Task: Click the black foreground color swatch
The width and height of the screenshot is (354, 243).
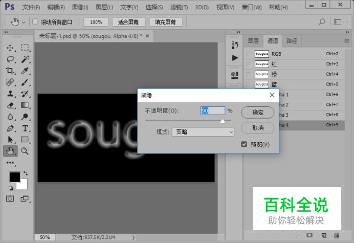Action: click(15, 177)
